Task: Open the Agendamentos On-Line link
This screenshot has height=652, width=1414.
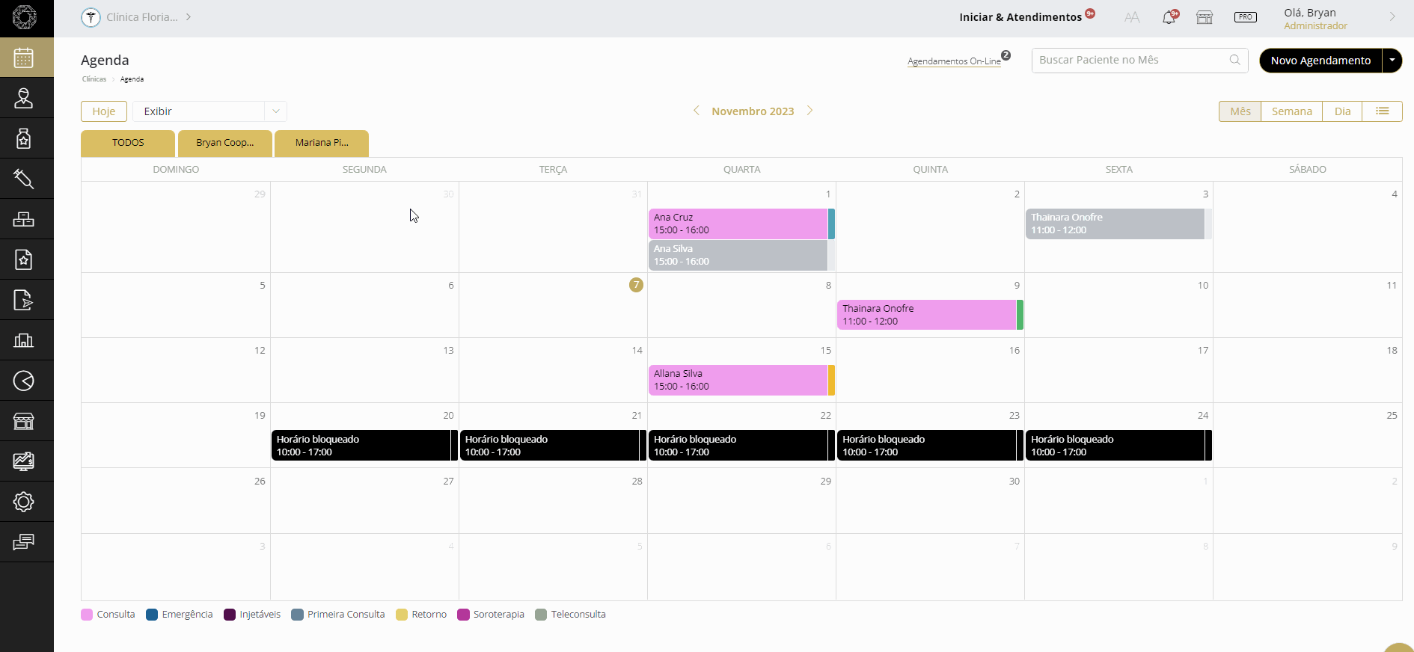Action: point(954,61)
